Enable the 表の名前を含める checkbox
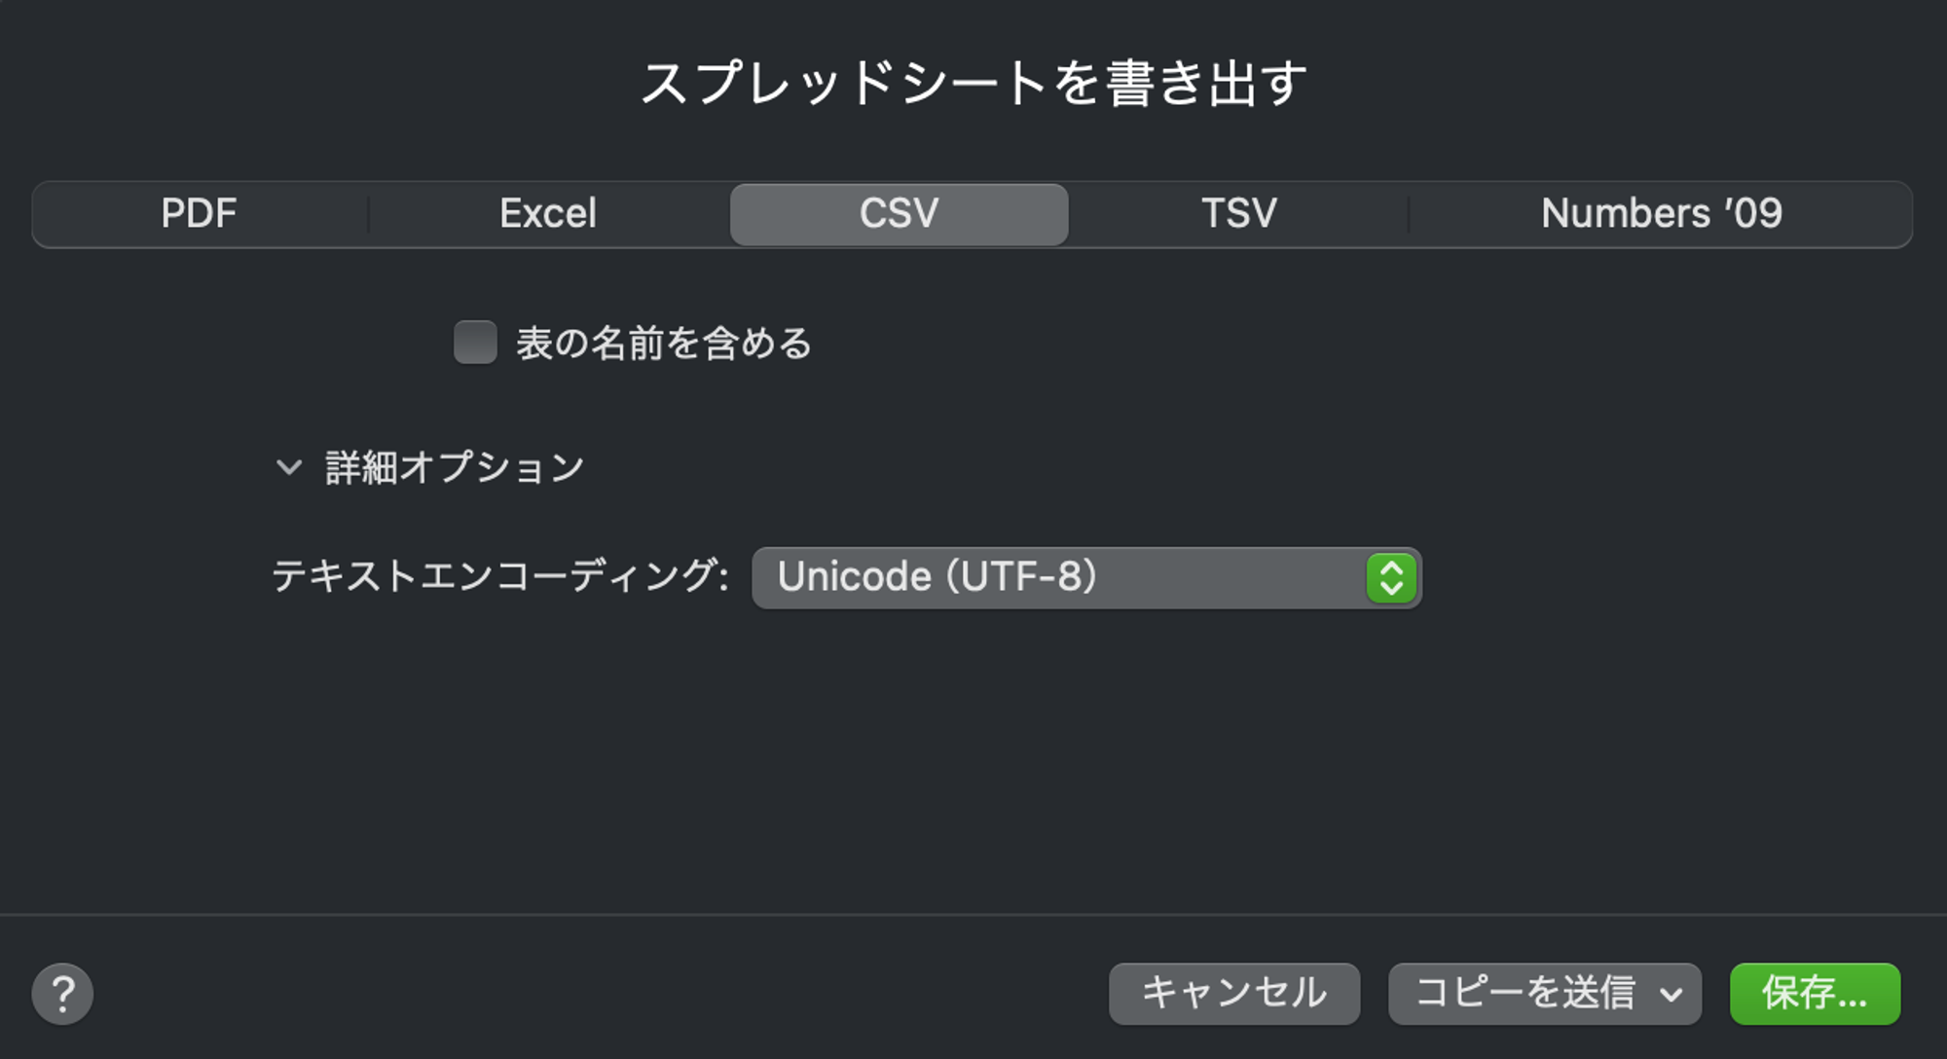 (475, 343)
